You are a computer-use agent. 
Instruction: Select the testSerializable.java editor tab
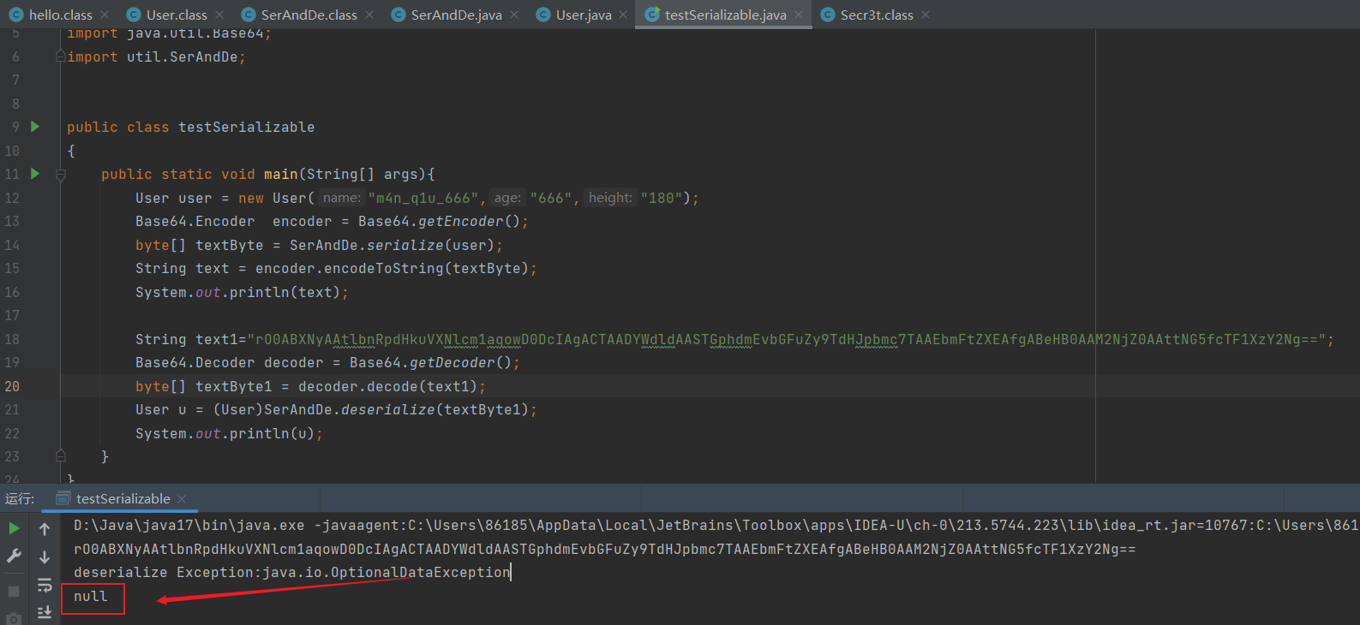[x=725, y=15]
